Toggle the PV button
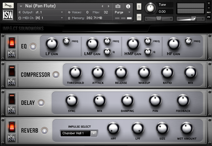 coord(209,17)
